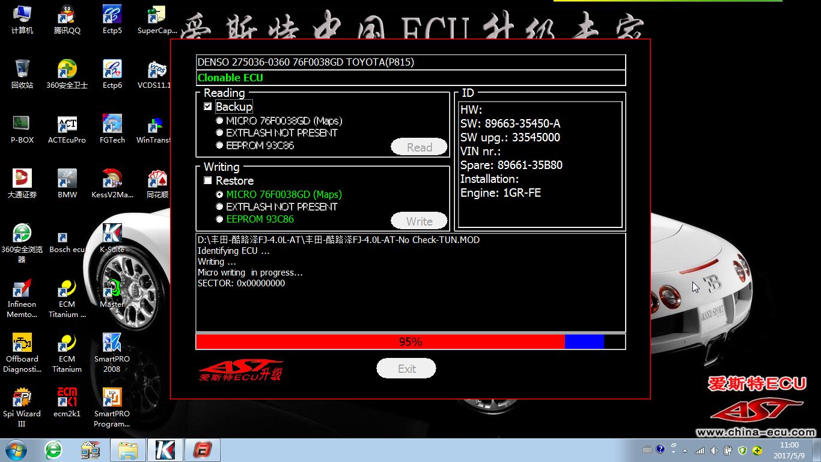
Task: Open the Ectp6 desktop shortcut
Action: tap(112, 74)
